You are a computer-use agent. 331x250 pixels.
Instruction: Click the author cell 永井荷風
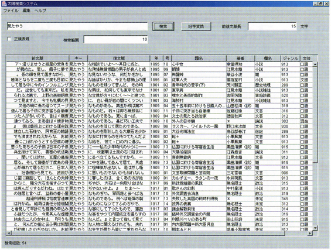pyautogui.click(x=240, y=178)
